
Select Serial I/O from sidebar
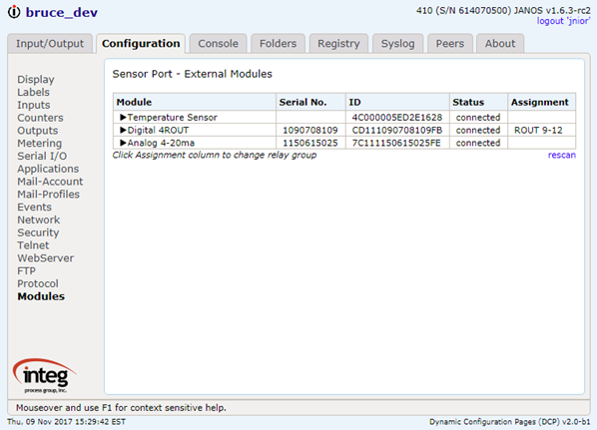(42, 156)
